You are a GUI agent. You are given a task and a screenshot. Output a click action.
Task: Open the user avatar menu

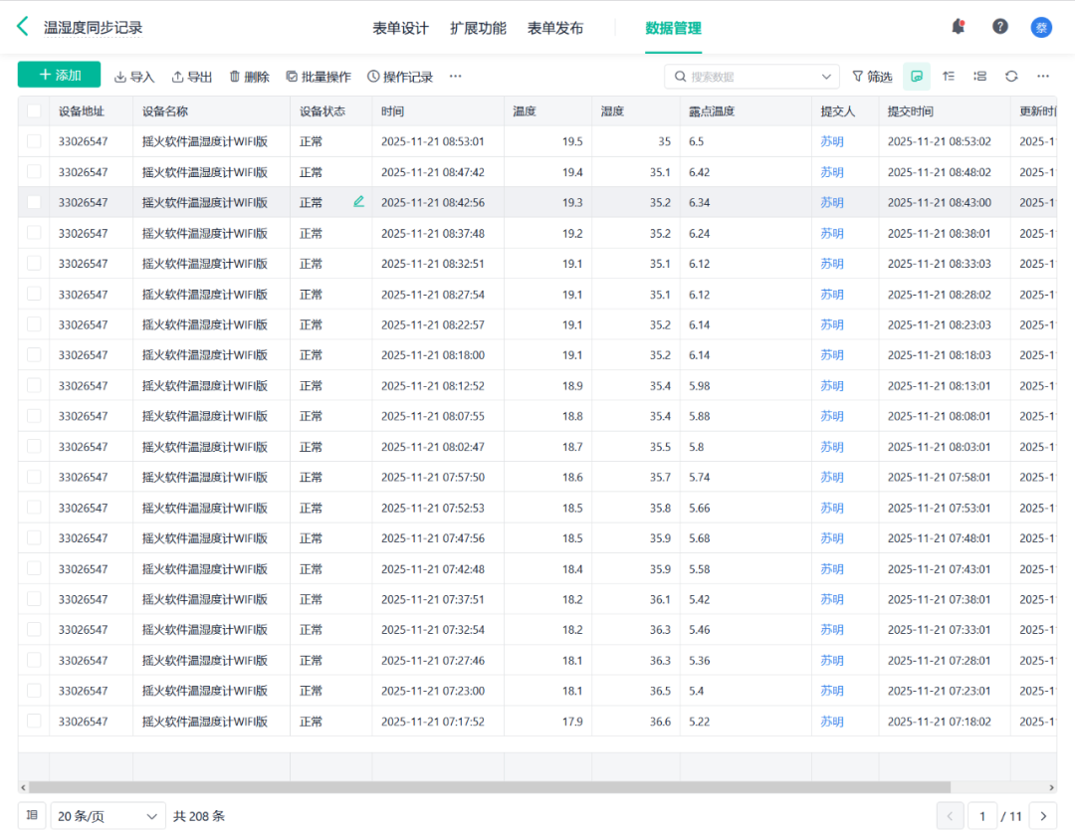click(1041, 28)
